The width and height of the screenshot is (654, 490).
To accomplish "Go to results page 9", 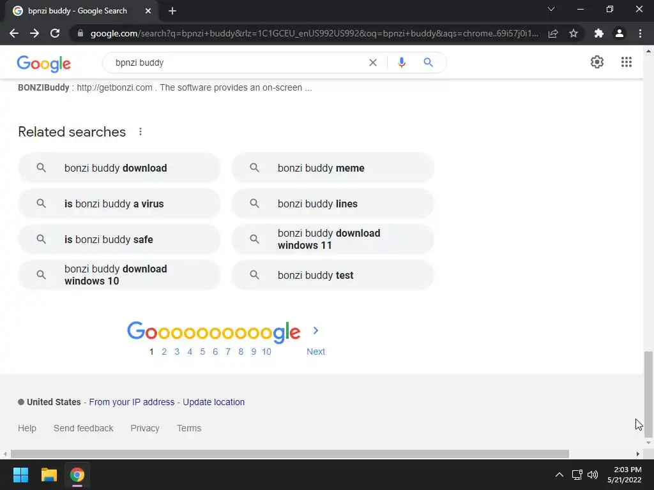I will point(254,352).
